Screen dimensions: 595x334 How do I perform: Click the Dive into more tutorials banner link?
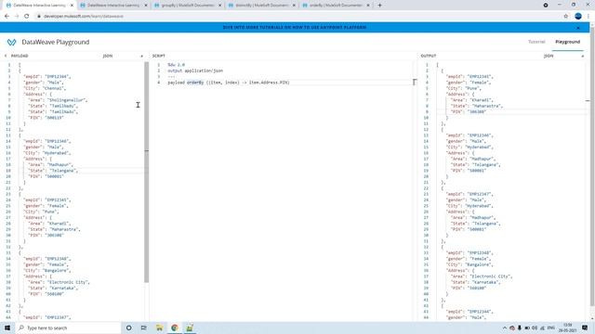point(295,27)
